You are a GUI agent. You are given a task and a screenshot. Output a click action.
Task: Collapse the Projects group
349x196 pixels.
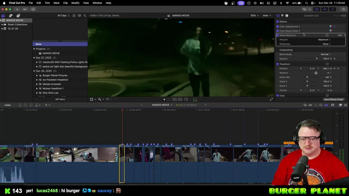(34, 49)
